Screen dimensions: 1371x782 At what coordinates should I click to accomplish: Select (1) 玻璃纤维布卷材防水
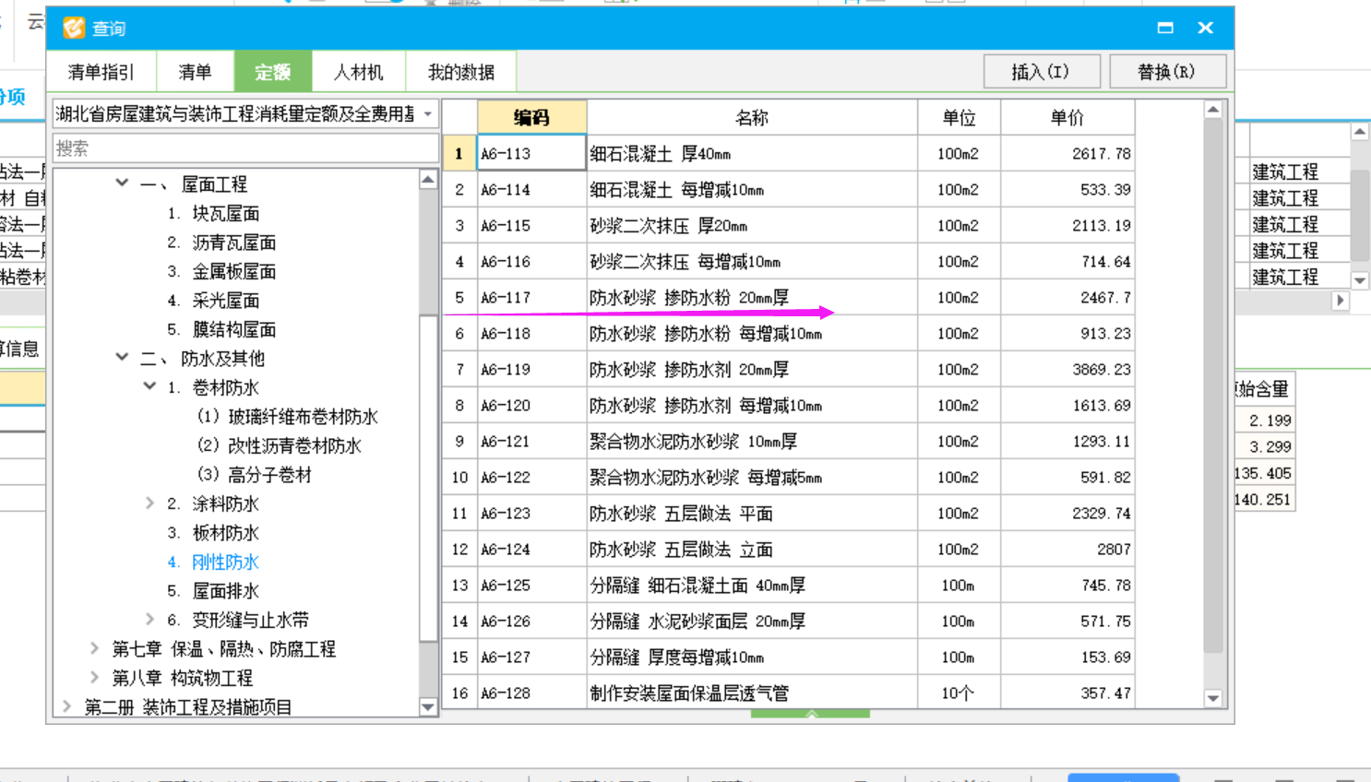coord(287,417)
